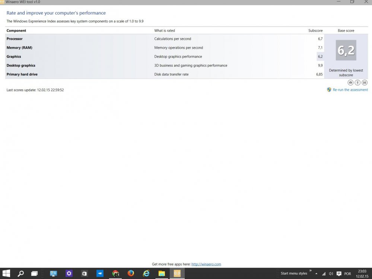Screen dimensions: 372x279
Task: Select the Processor component row
Action: pyautogui.click(x=165, y=39)
